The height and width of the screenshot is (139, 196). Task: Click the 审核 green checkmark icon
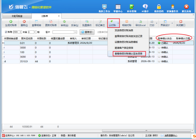64,22
